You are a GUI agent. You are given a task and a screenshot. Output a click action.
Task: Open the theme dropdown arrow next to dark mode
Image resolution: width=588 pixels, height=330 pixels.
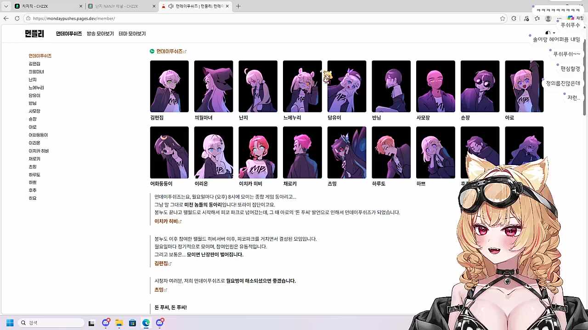553,33
